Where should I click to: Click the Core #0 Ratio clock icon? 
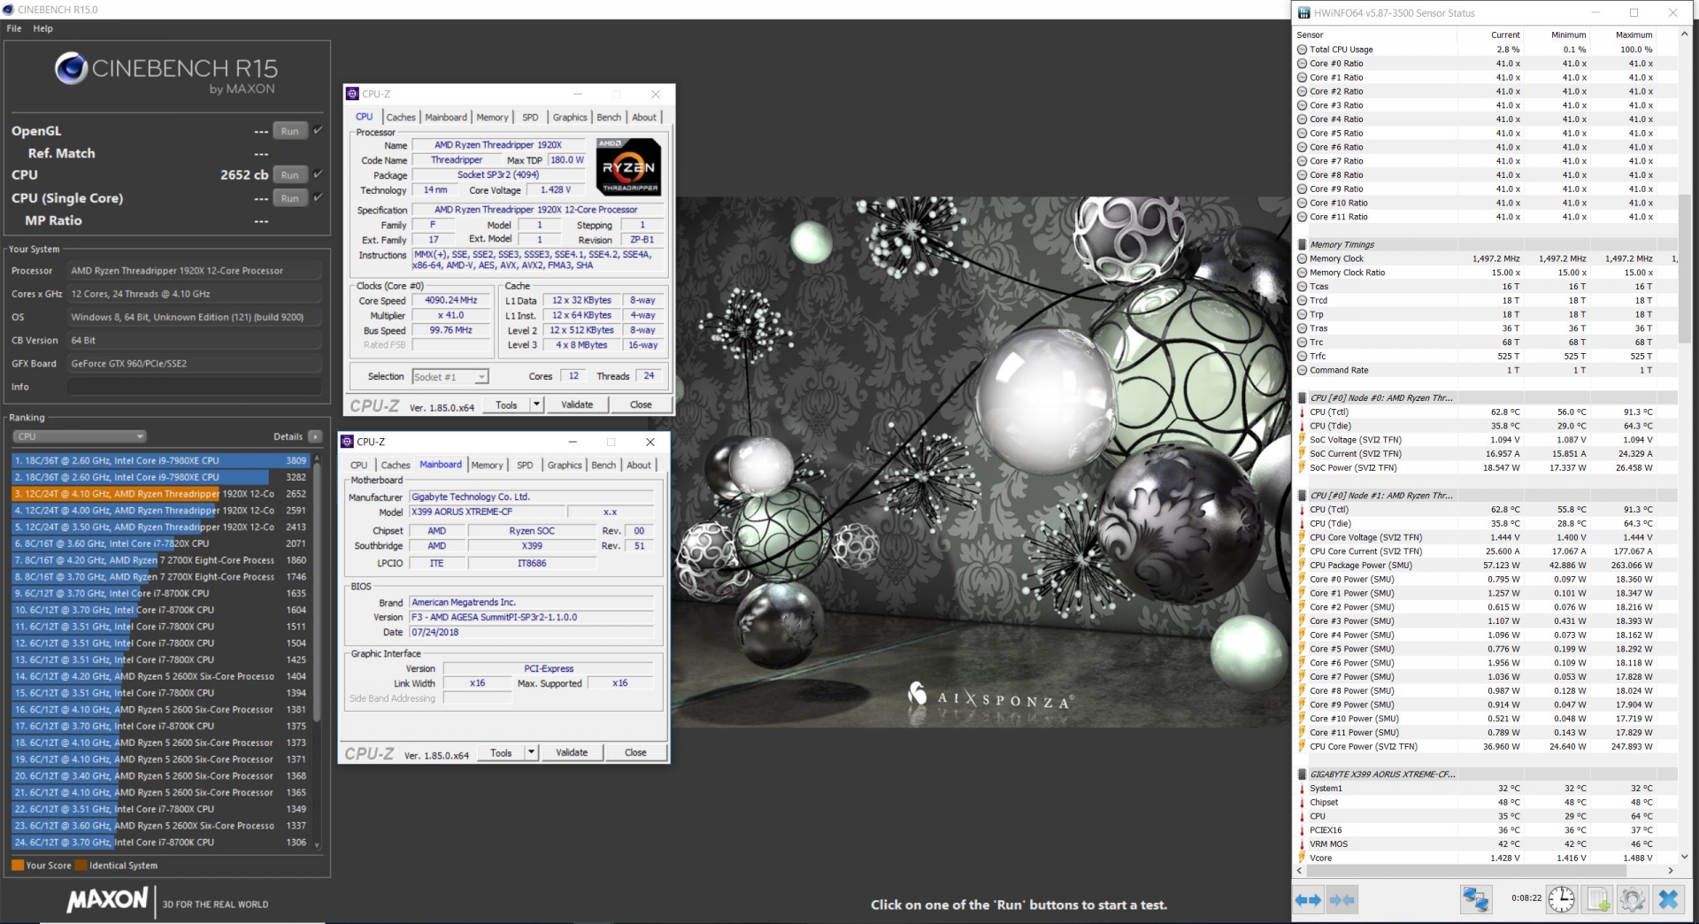tap(1302, 64)
